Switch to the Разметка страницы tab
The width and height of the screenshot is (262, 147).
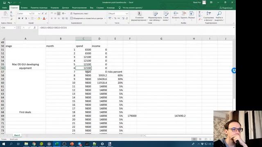(39, 8)
